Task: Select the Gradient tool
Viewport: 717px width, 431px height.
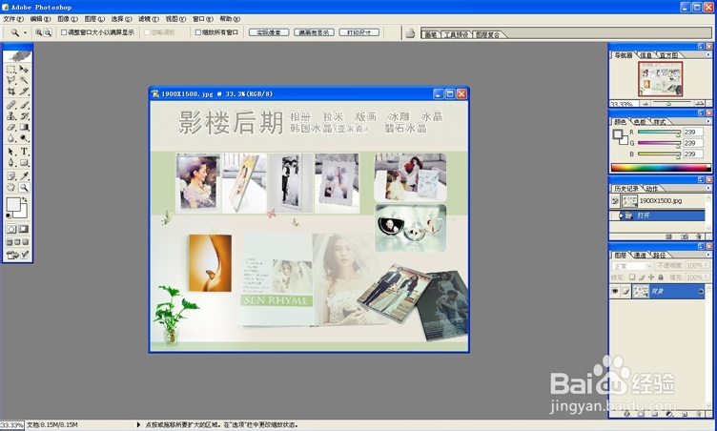Action: coord(24,128)
